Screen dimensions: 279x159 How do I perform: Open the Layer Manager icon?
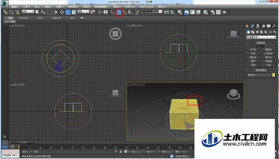pyautogui.click(x=179, y=12)
